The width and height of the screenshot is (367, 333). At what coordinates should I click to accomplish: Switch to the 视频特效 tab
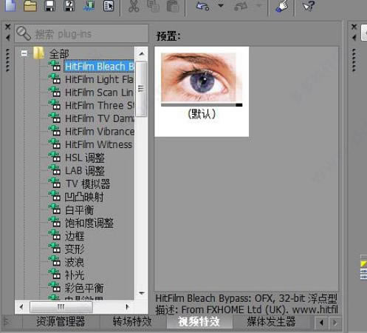click(199, 322)
